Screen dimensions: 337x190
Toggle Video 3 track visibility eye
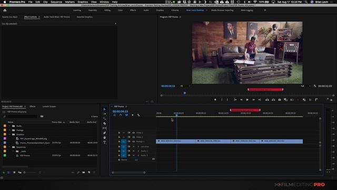133,132
